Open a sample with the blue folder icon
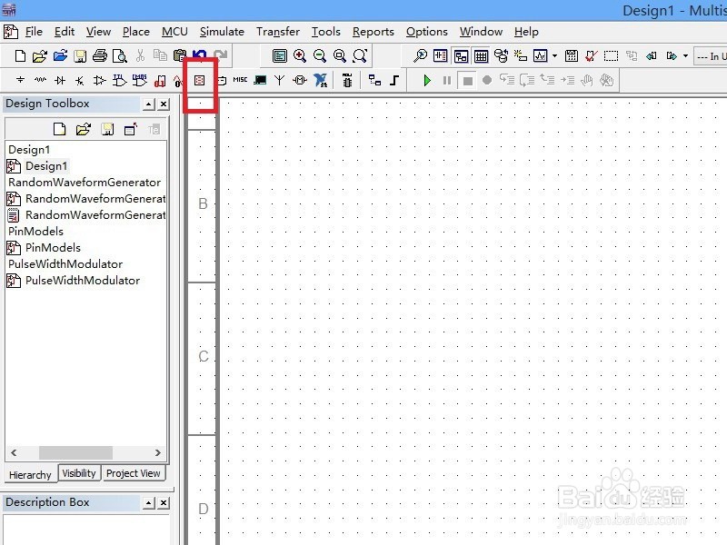 click(x=60, y=56)
